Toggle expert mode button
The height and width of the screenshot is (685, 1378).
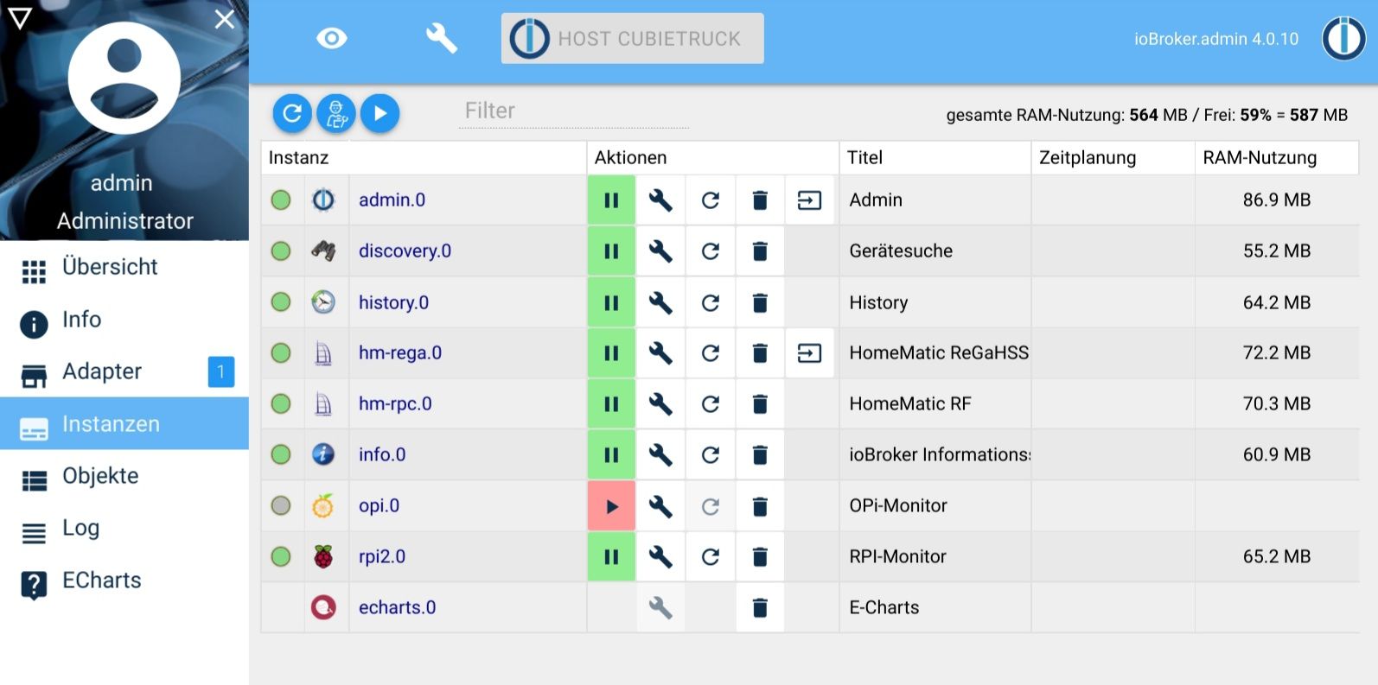(336, 113)
